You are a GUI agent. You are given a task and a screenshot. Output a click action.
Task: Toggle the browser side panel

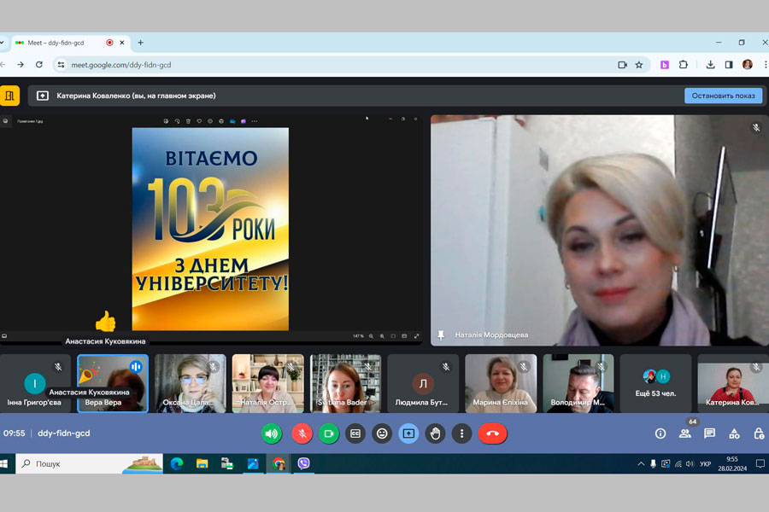pos(729,65)
